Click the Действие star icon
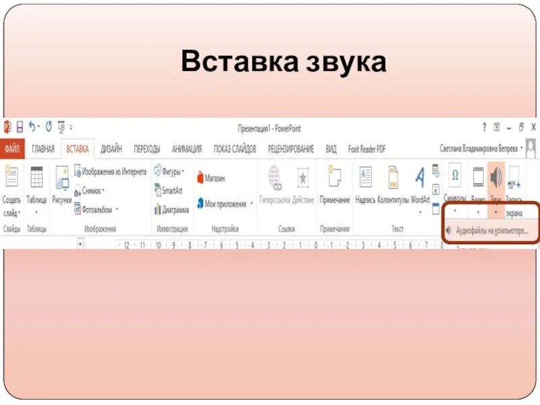 pyautogui.click(x=302, y=178)
